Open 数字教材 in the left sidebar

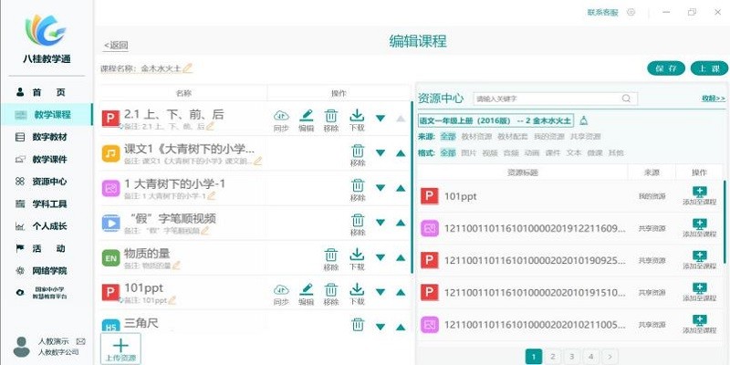pyautogui.click(x=49, y=137)
